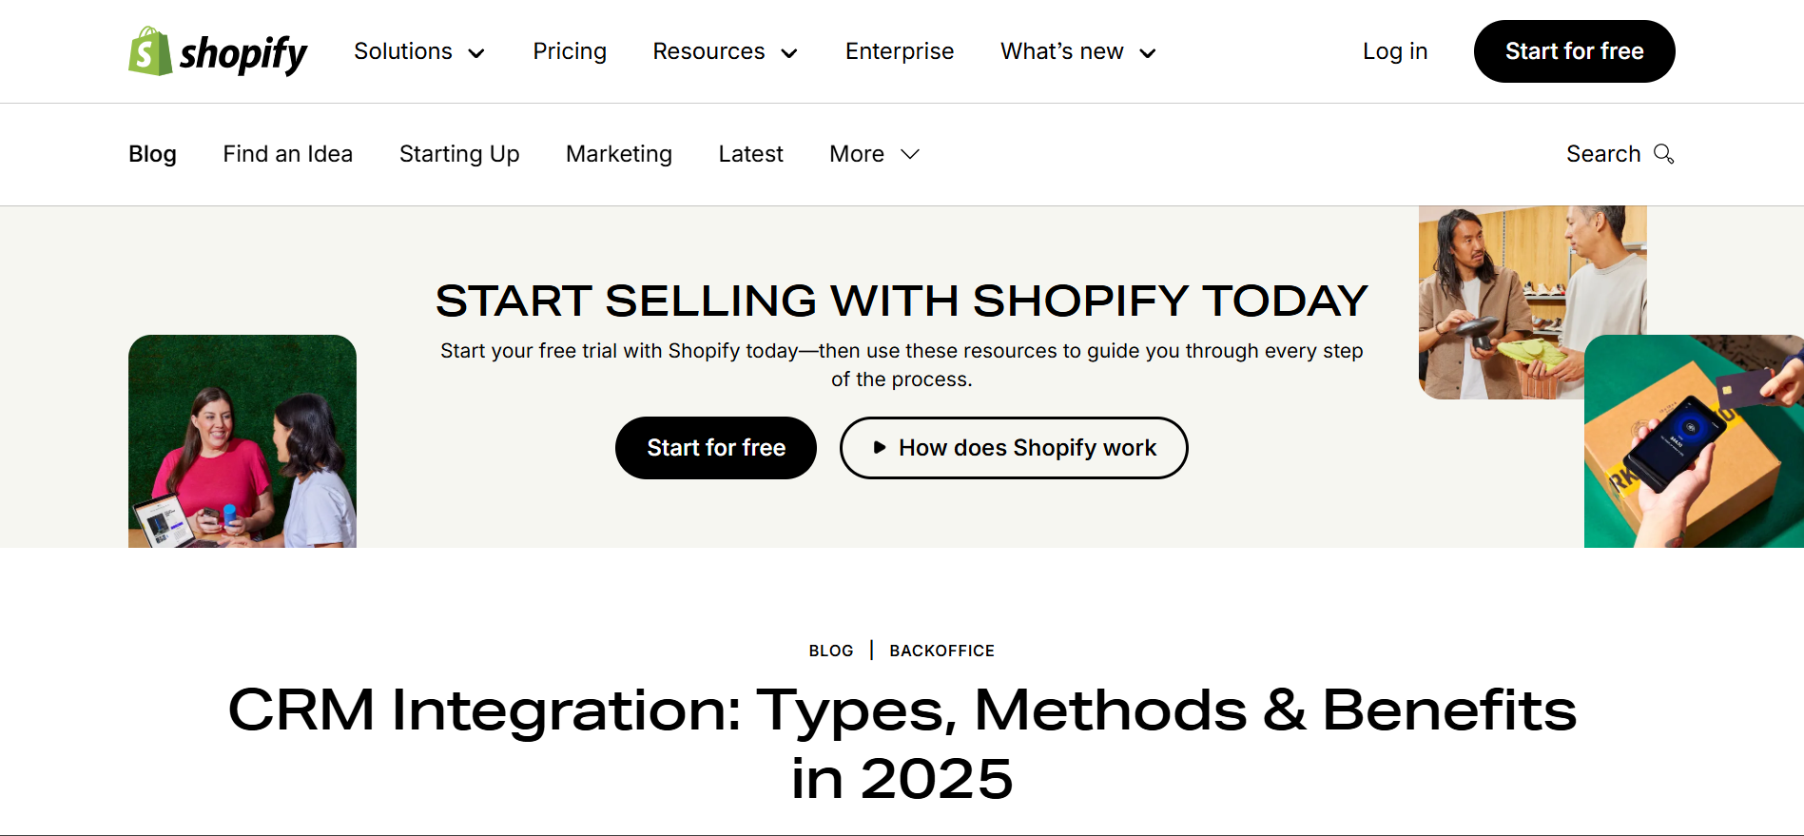
Task: View the Latest posts
Action: pyautogui.click(x=750, y=153)
